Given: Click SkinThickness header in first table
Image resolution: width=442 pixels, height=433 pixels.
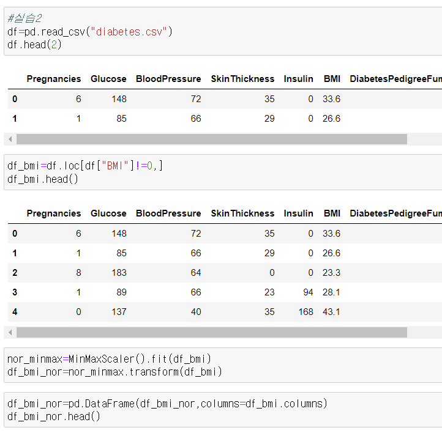Looking at the screenshot, I should click(242, 79).
